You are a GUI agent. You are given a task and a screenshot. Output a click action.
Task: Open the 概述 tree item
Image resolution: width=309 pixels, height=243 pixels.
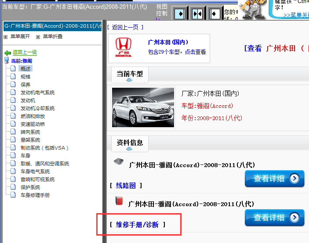(x=25, y=69)
